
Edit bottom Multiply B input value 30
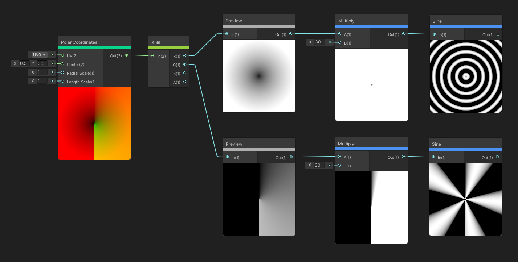[318, 165]
